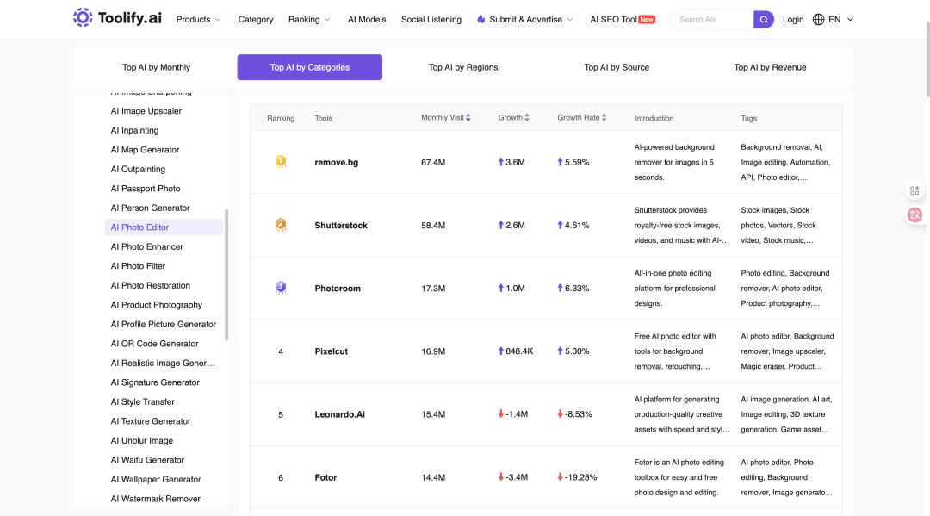Image resolution: width=930 pixels, height=516 pixels.
Task: Select AI Realistic Image Generator category
Action: (163, 363)
